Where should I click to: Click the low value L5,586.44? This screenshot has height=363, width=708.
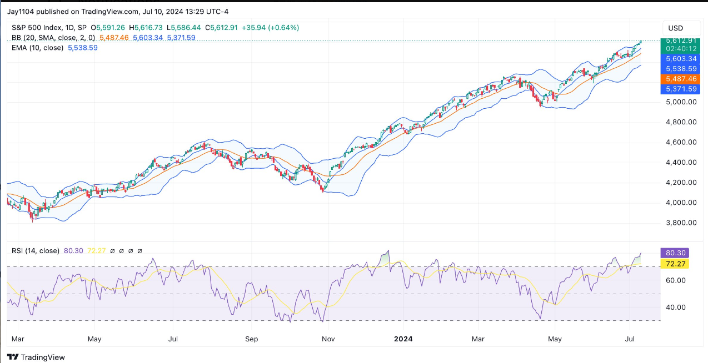pyautogui.click(x=184, y=27)
